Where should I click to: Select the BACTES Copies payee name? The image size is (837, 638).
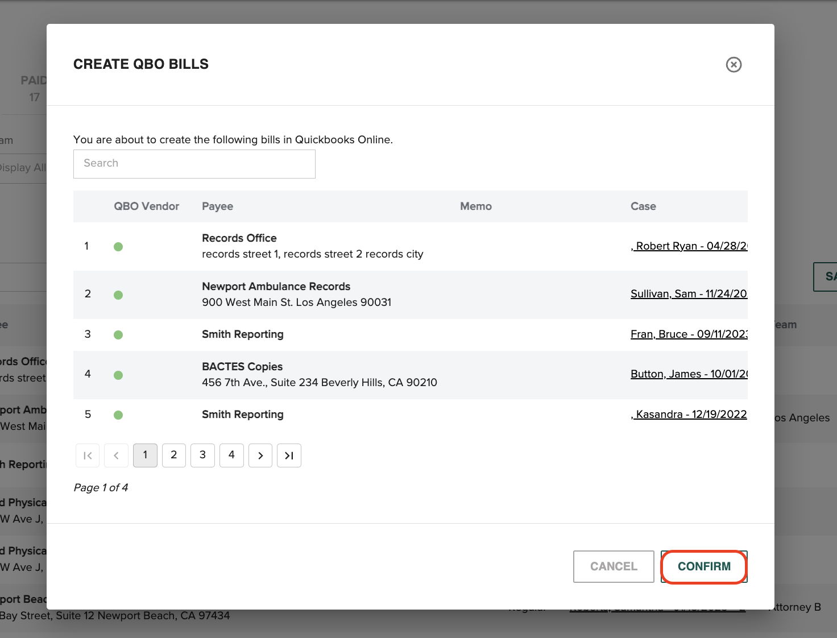click(x=242, y=367)
